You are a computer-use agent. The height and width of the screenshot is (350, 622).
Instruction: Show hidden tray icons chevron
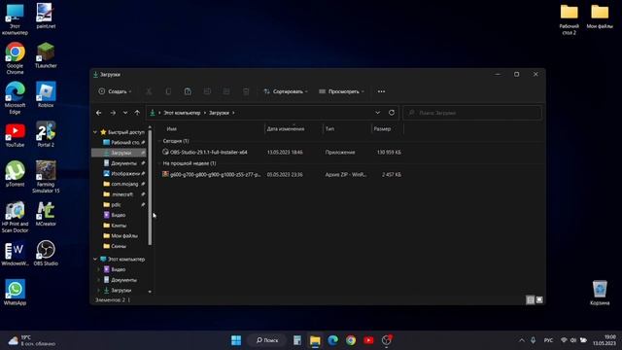coord(522,340)
